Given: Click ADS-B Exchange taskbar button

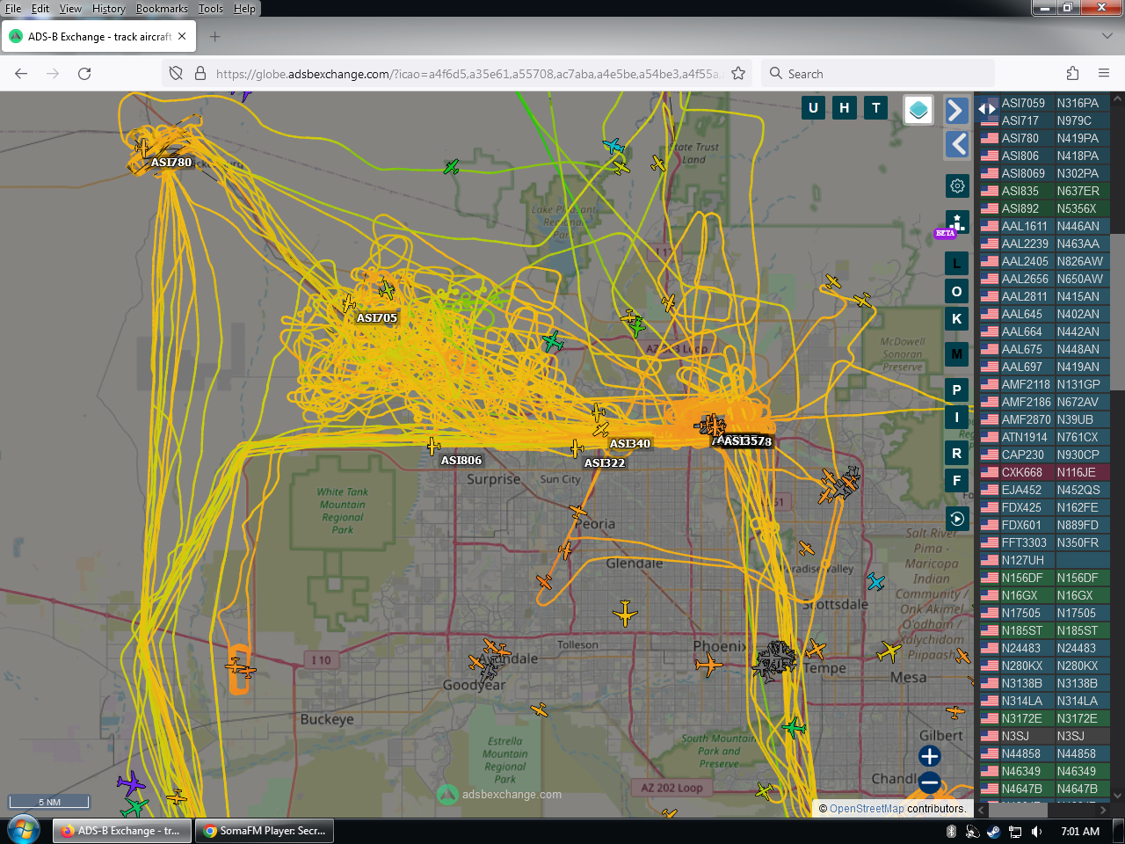Looking at the screenshot, I should (x=122, y=831).
